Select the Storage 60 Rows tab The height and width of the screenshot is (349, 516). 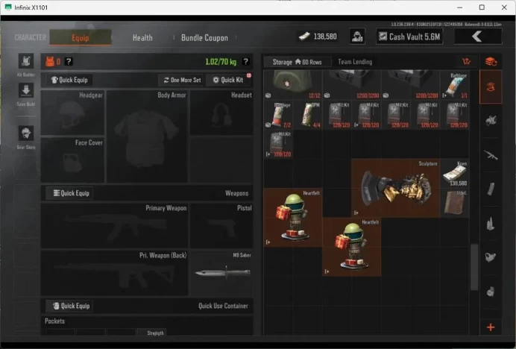pos(297,62)
